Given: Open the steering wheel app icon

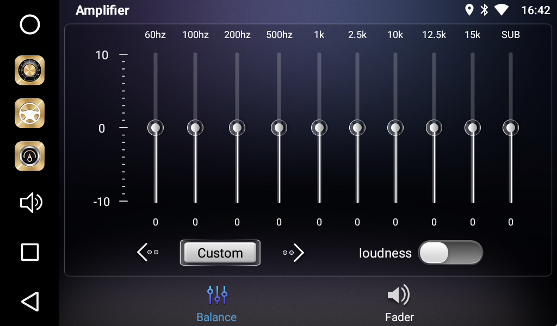Looking at the screenshot, I should click(30, 113).
